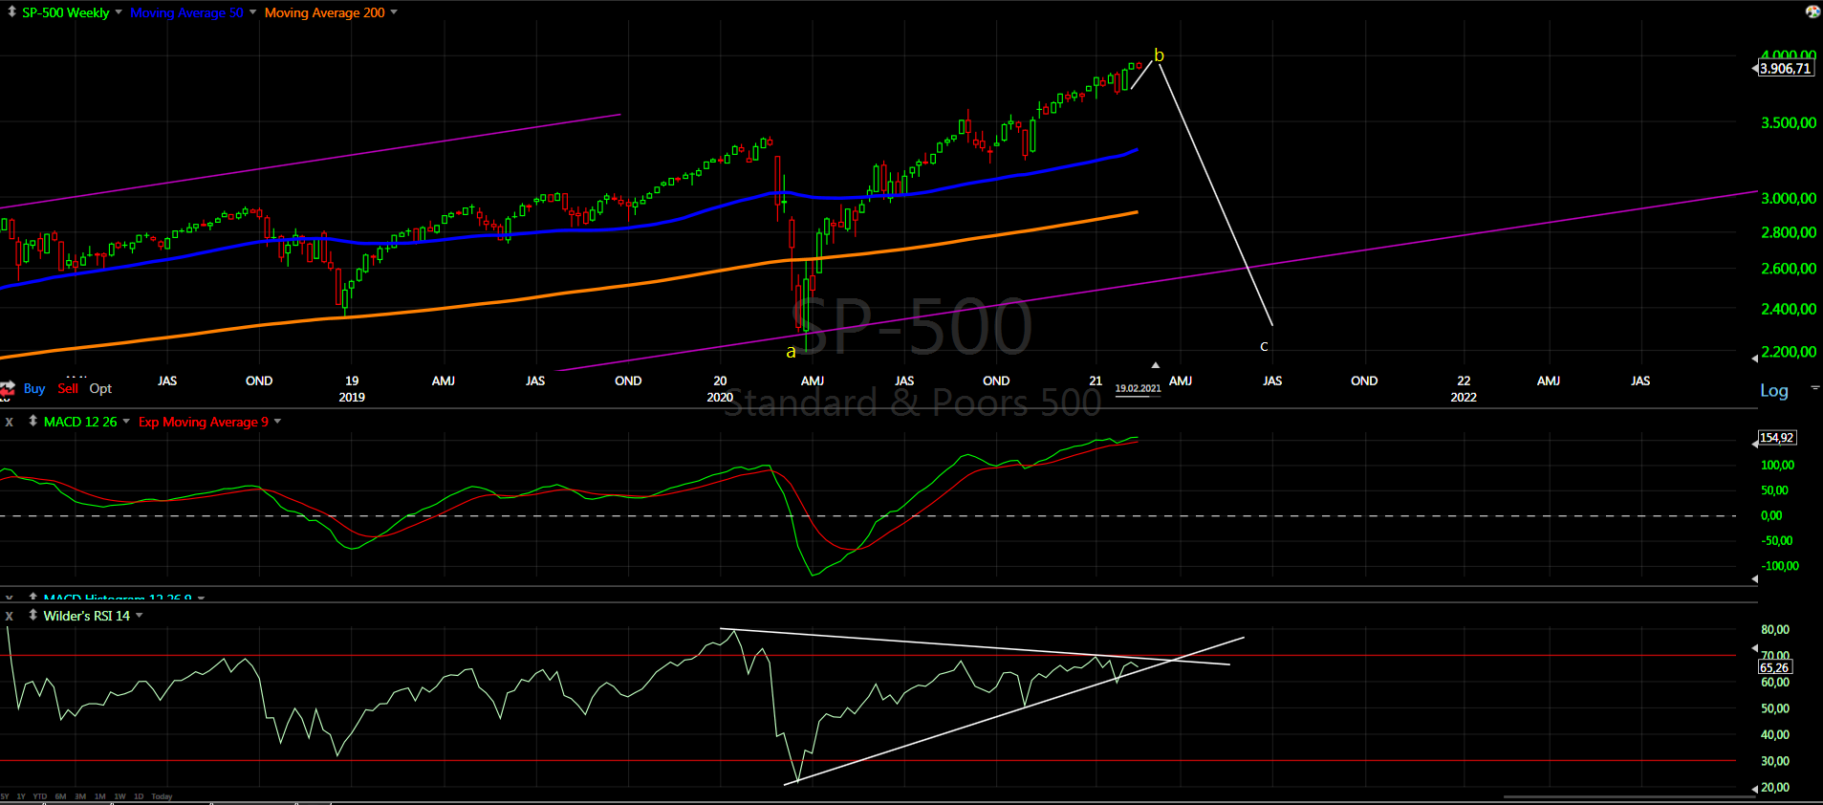Open the MACD Histogram dropdown arrow
1823x805 pixels.
[201, 598]
